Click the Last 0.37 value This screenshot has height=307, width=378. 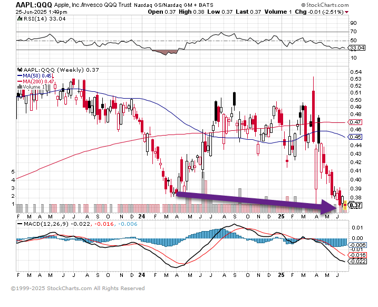click(248, 12)
